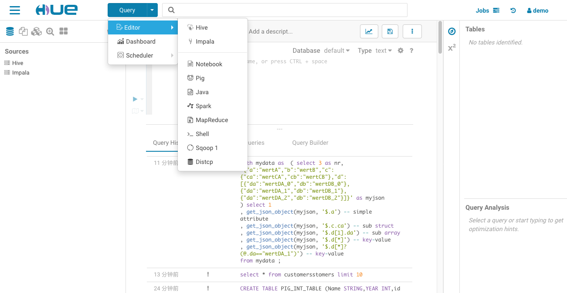Open the Jobs browser link

[x=487, y=10]
